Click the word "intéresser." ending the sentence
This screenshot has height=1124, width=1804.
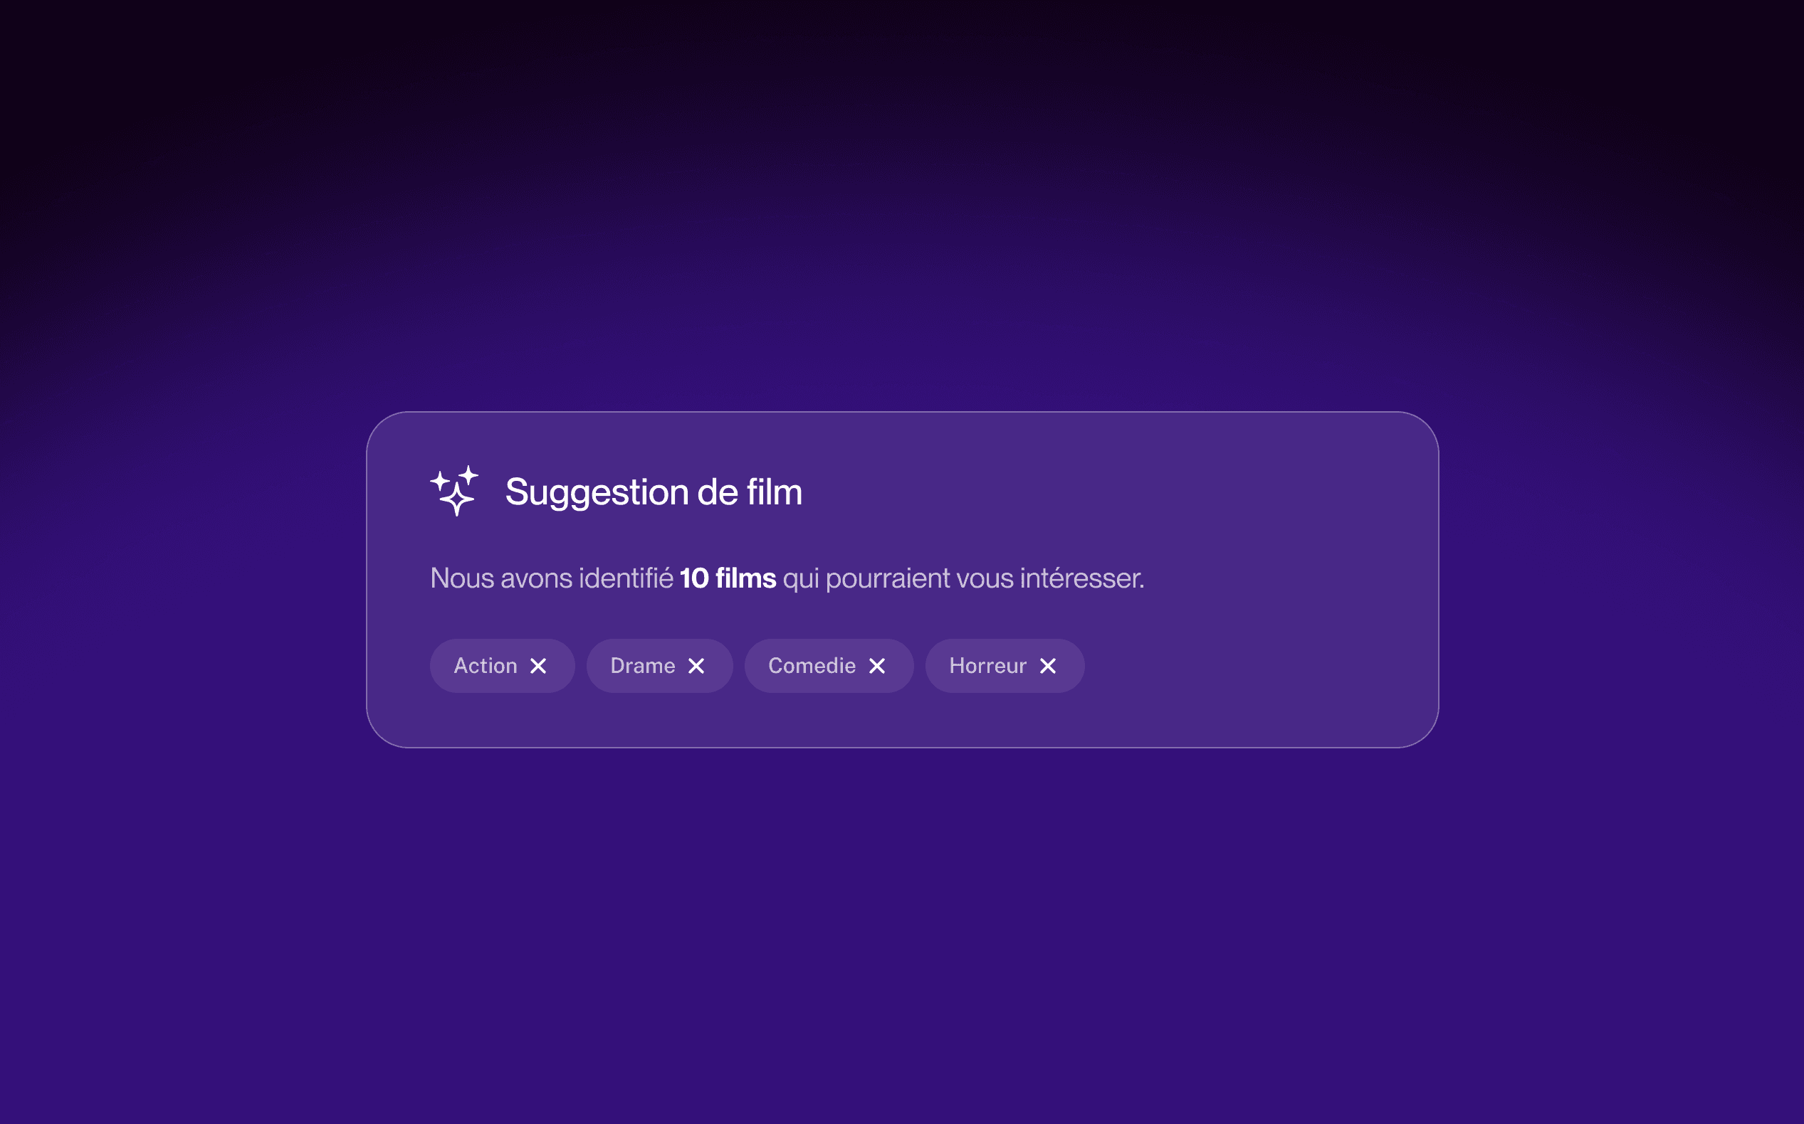[1081, 578]
